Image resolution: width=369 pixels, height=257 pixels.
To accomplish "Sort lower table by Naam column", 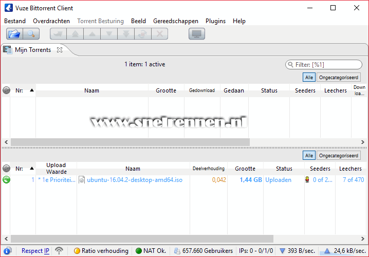I will click(133, 169).
